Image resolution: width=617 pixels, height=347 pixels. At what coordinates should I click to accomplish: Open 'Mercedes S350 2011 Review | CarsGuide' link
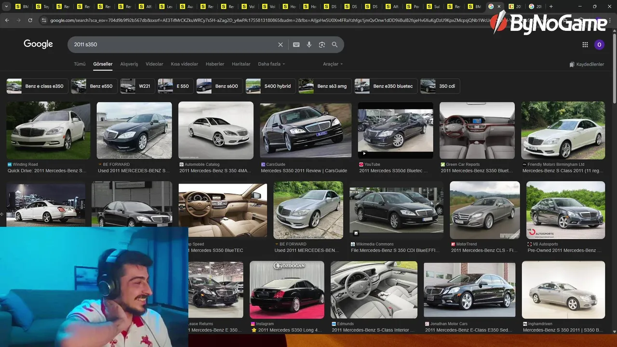point(304,171)
